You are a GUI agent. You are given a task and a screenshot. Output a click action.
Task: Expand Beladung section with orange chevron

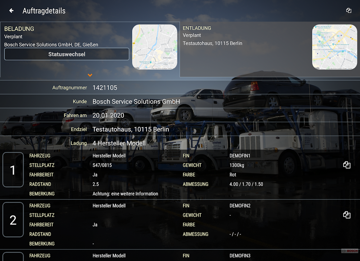90,75
